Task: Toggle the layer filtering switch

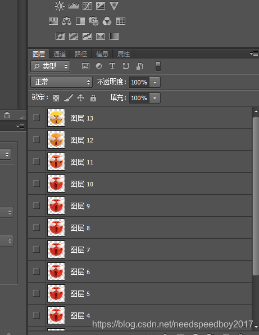Action: click(x=158, y=66)
